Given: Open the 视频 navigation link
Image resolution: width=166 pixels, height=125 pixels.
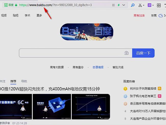Looking at the screenshot, I should click(x=4, y=15).
